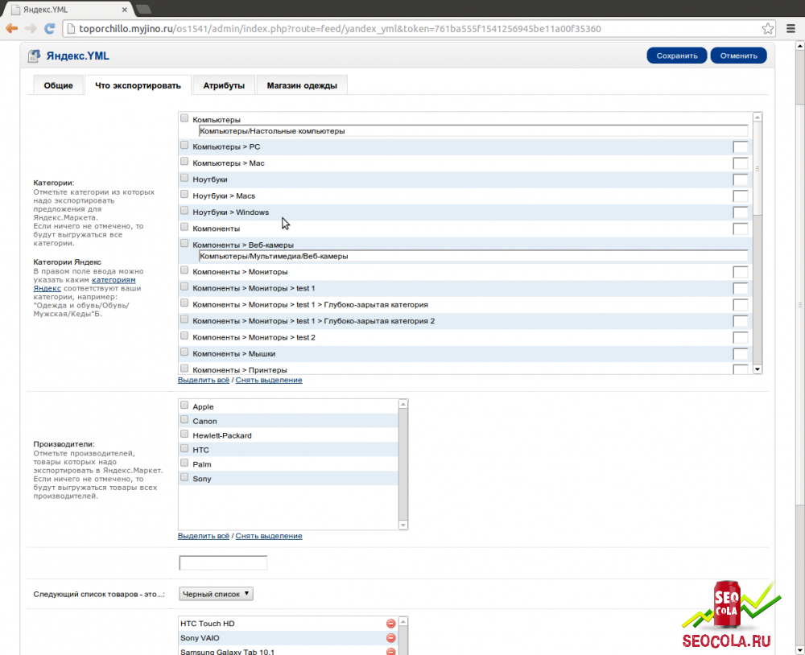
Task: Click the browser forward arrow
Action: (x=31, y=28)
